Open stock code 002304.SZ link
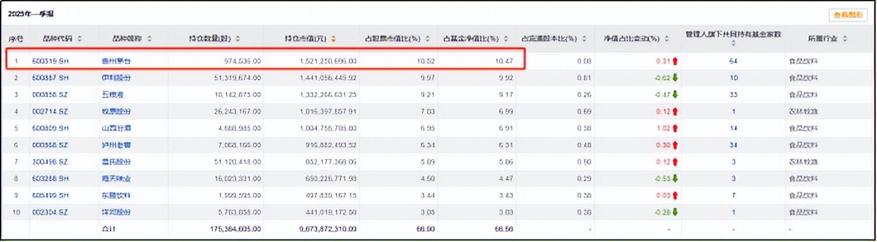 pos(50,212)
